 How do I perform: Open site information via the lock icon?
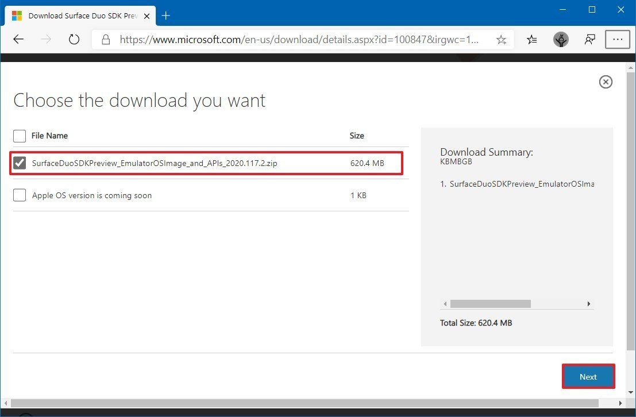point(106,40)
